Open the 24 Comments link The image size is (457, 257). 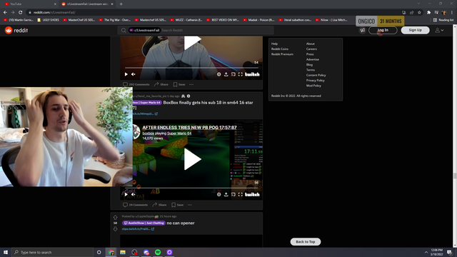point(135,205)
